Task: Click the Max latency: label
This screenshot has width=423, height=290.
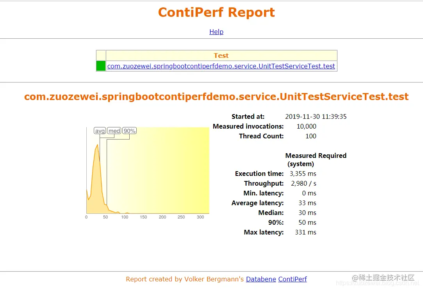Action: 264,232
